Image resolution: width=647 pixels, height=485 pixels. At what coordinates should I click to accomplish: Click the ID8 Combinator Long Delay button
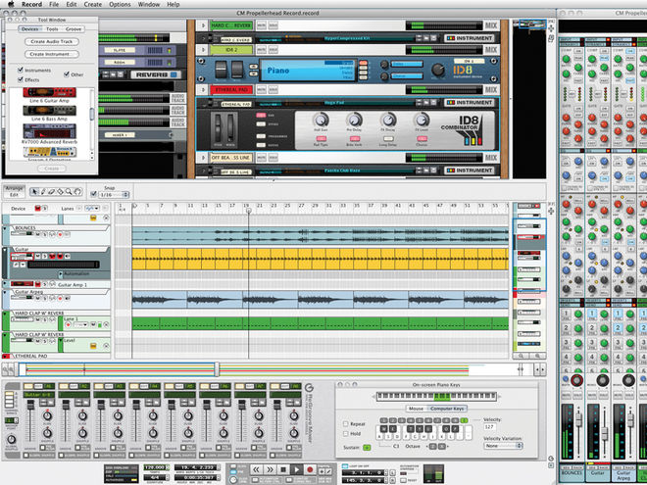pyautogui.click(x=388, y=139)
